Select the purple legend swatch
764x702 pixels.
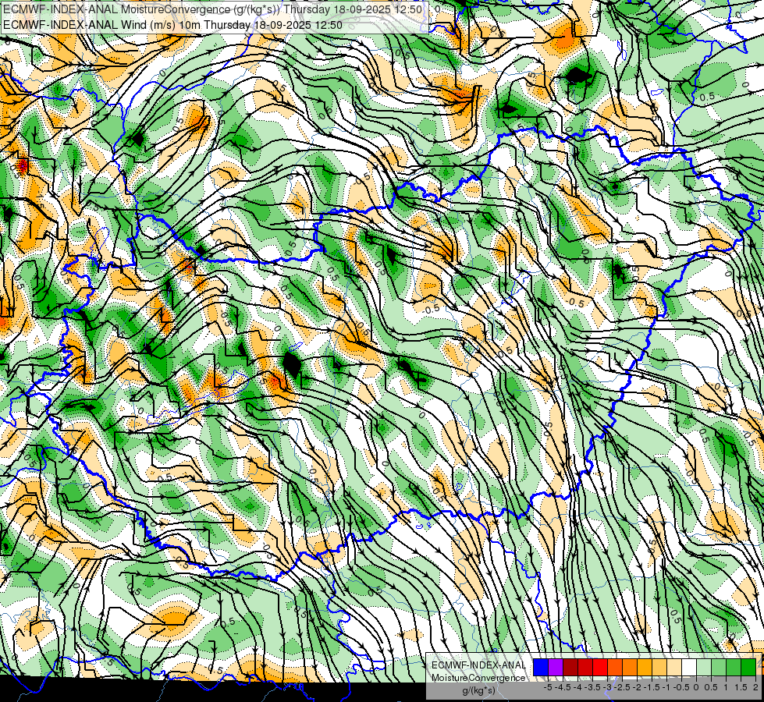(556, 667)
